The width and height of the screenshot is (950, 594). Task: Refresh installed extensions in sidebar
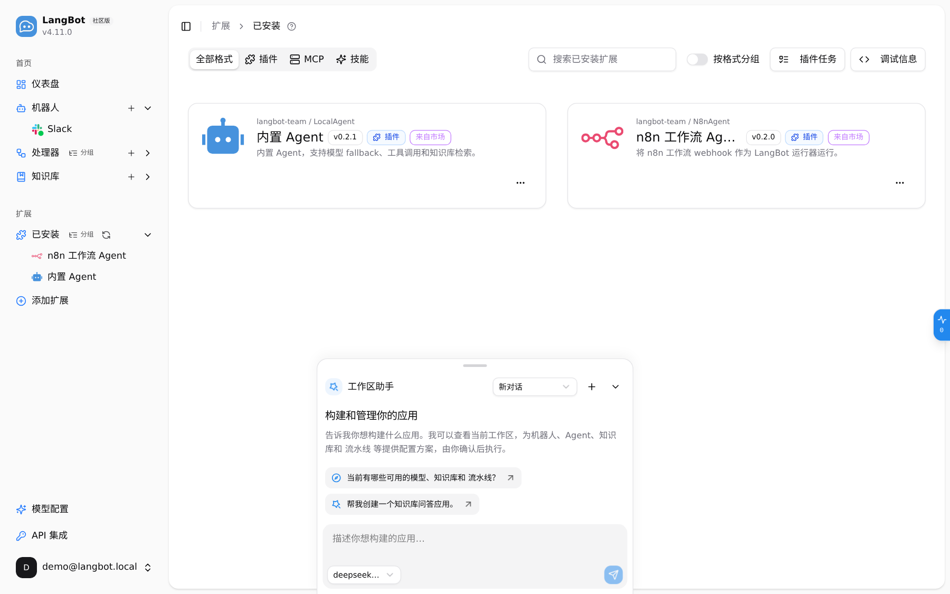(x=106, y=235)
